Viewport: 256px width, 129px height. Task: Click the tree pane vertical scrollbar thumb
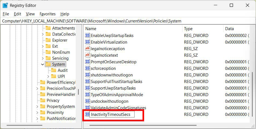[x=78, y=92]
